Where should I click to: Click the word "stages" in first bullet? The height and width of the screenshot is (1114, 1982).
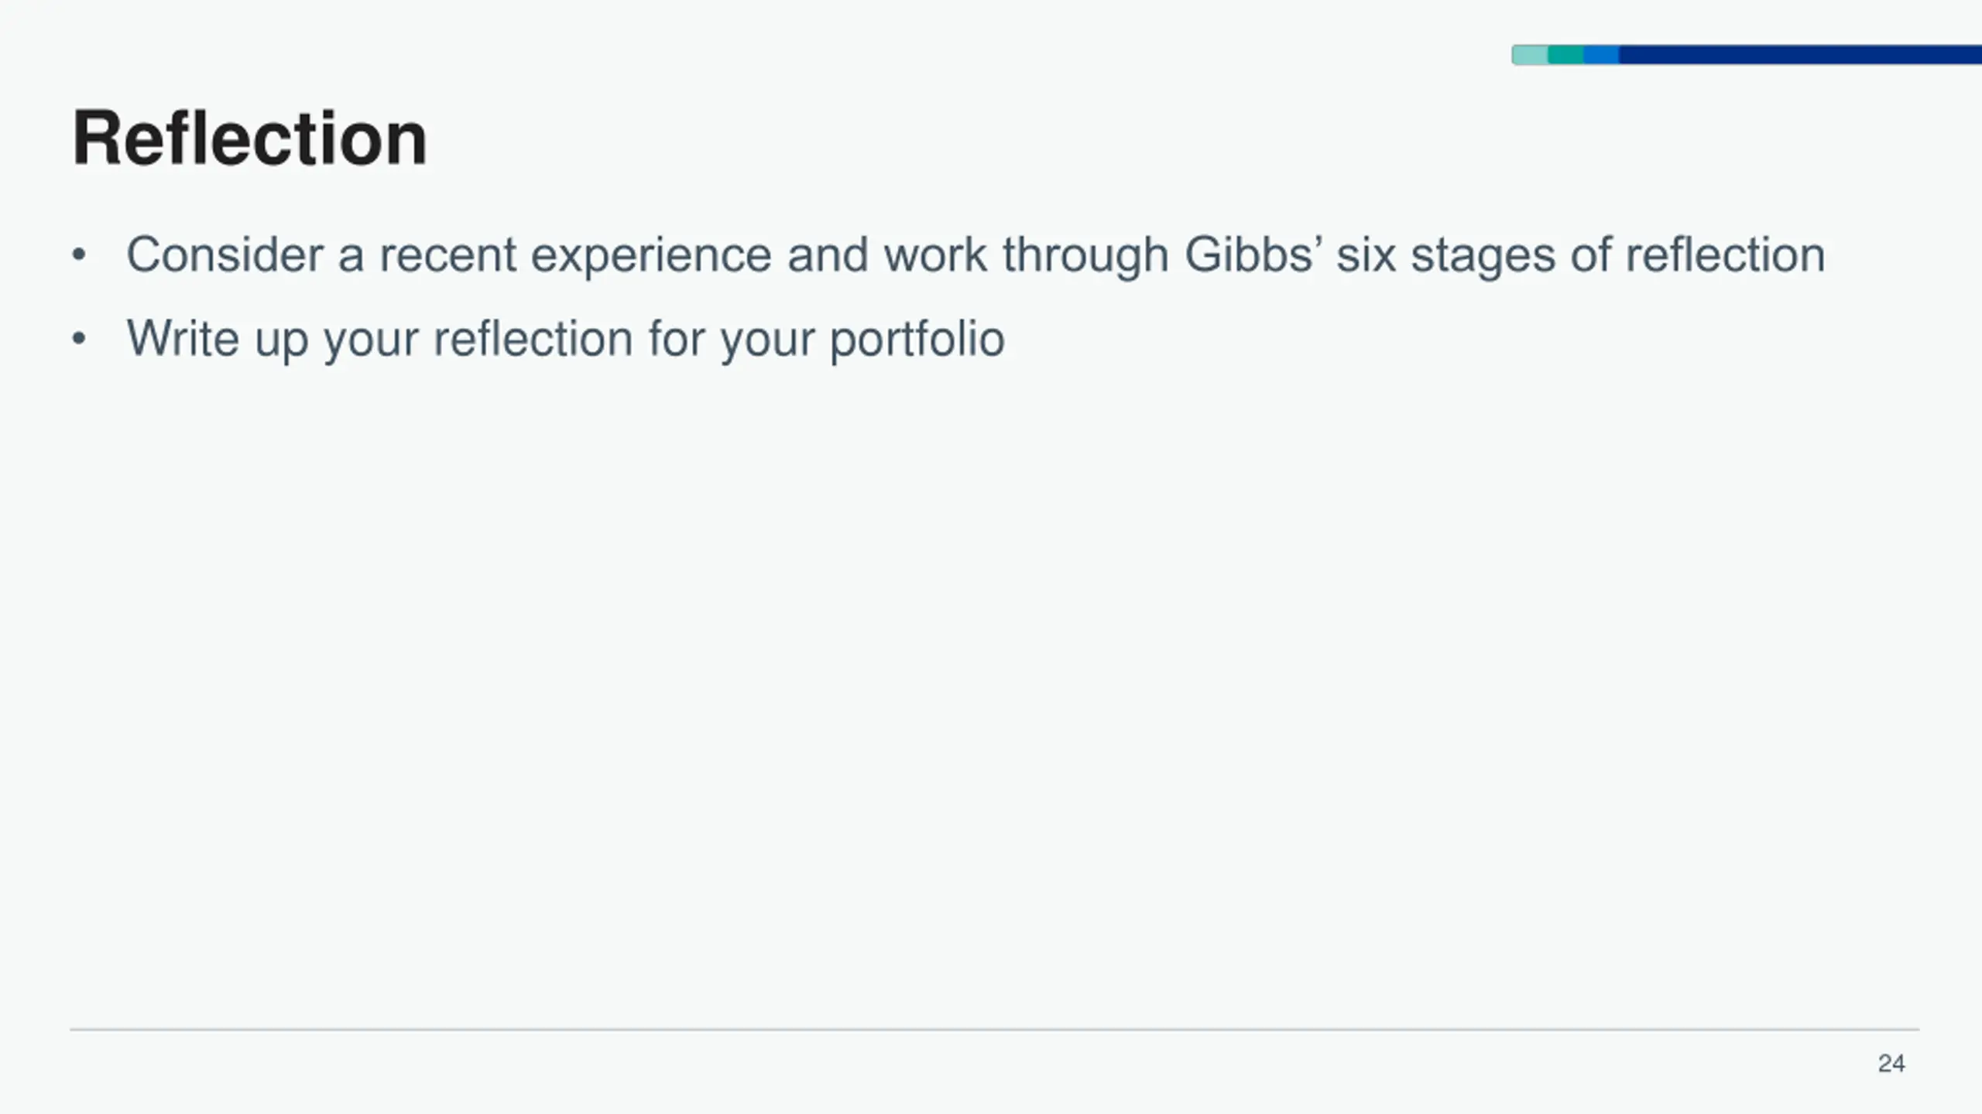coord(1483,255)
